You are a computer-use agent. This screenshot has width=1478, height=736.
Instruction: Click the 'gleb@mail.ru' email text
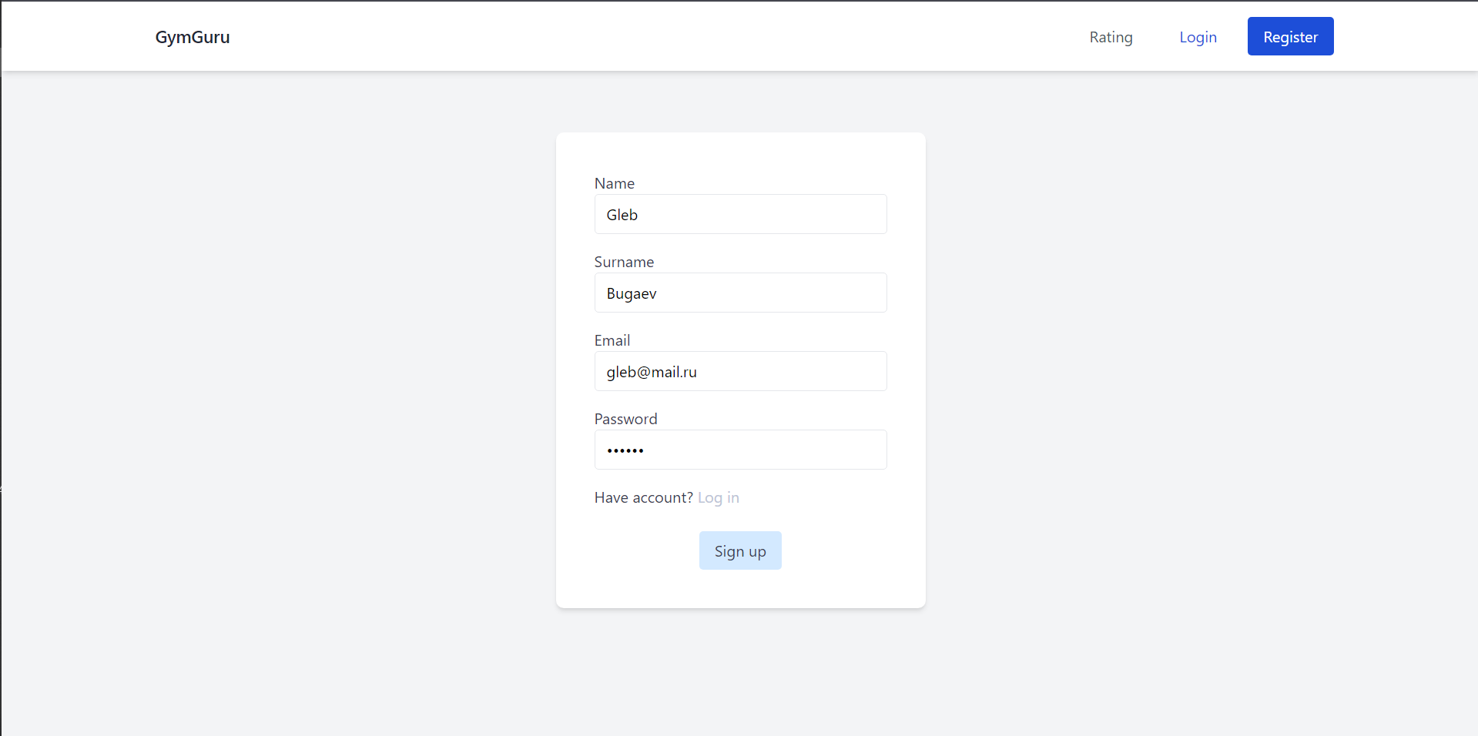pyautogui.click(x=651, y=372)
